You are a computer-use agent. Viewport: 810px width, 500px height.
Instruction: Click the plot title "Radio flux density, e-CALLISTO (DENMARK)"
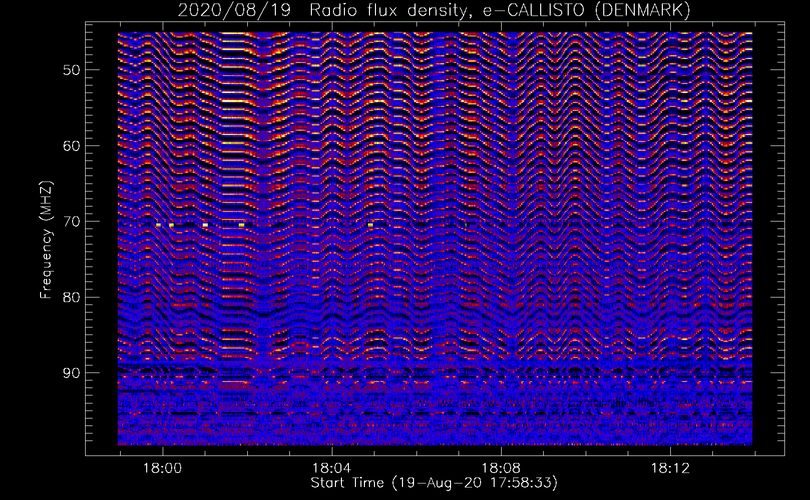click(500, 10)
